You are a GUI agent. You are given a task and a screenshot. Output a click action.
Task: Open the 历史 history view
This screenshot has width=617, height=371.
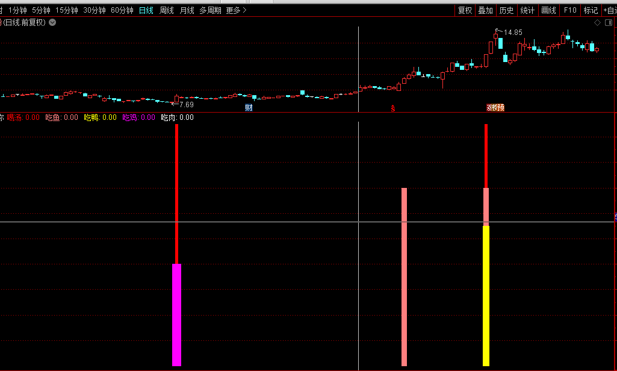(x=506, y=10)
